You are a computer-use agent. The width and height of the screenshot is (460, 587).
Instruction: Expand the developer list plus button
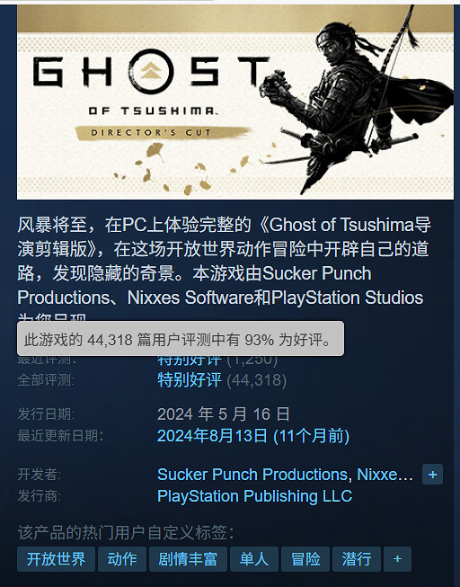432,475
